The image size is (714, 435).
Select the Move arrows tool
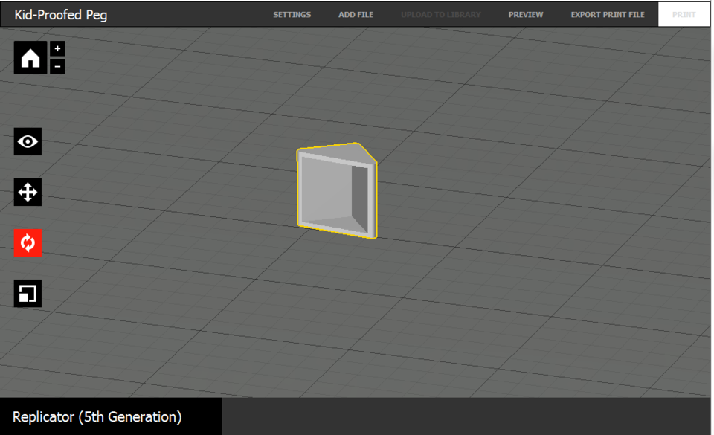pos(28,192)
